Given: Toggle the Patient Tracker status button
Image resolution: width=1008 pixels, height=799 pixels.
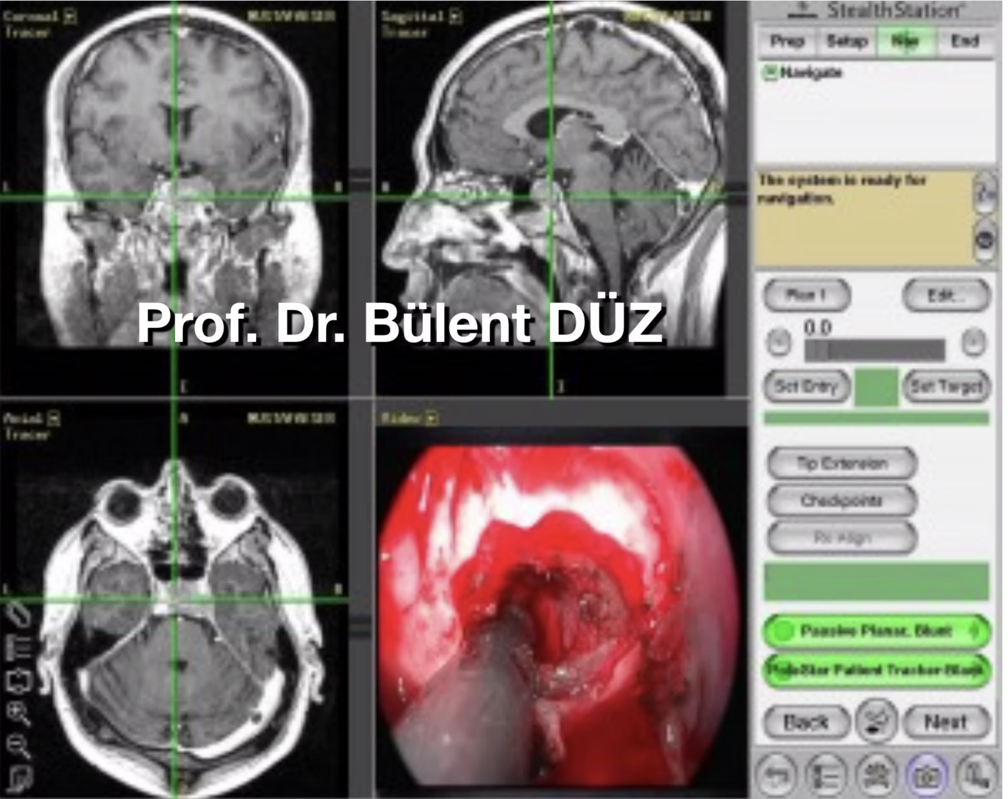Looking at the screenshot, I should [x=876, y=670].
